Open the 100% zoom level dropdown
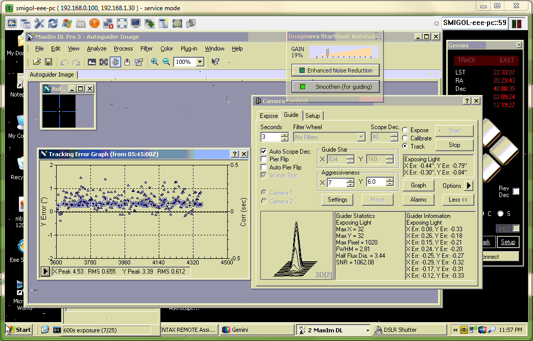The height and width of the screenshot is (341, 533). 200,62
